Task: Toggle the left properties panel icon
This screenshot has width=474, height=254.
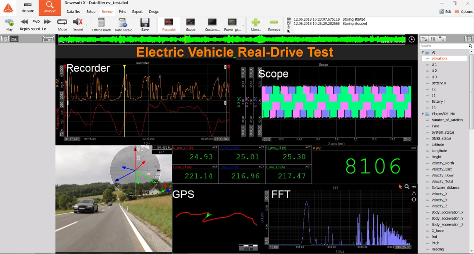Action: [x=5, y=39]
